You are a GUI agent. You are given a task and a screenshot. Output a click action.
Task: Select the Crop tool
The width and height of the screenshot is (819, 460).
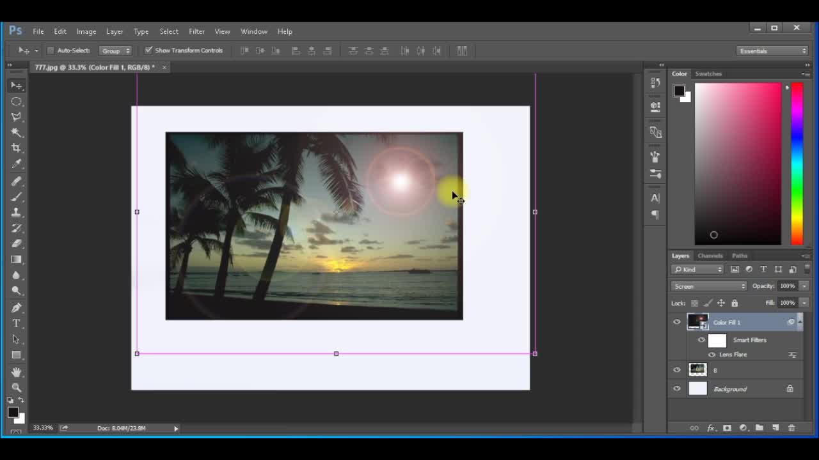click(x=16, y=148)
